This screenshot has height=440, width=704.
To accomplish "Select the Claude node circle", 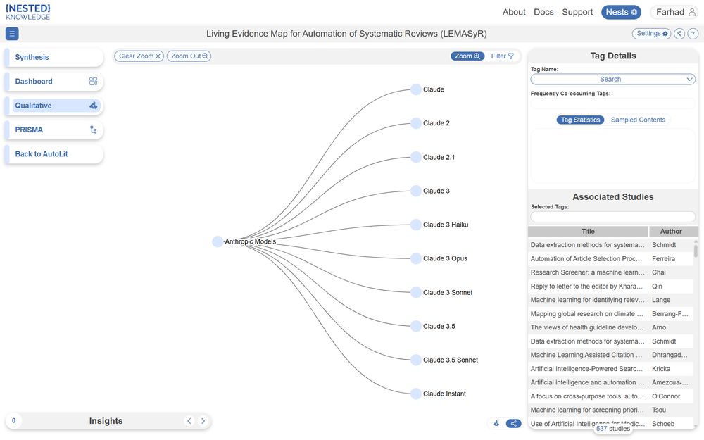I will [x=416, y=89].
